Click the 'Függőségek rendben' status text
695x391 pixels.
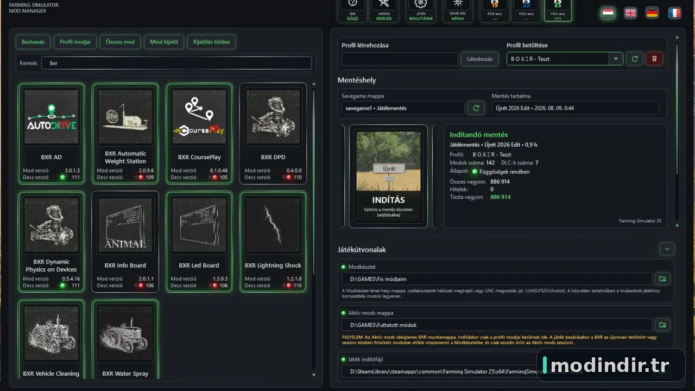pyautogui.click(x=504, y=172)
